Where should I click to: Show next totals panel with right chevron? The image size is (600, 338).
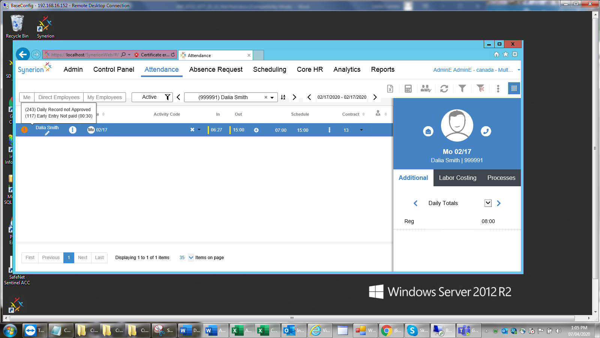499,203
